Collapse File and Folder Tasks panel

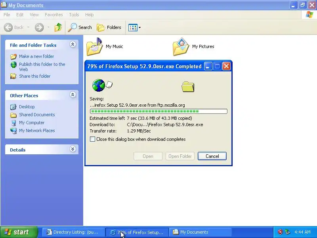pyautogui.click(x=73, y=44)
